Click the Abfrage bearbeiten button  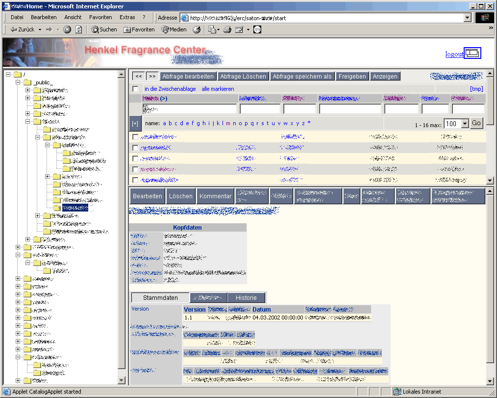pos(188,76)
